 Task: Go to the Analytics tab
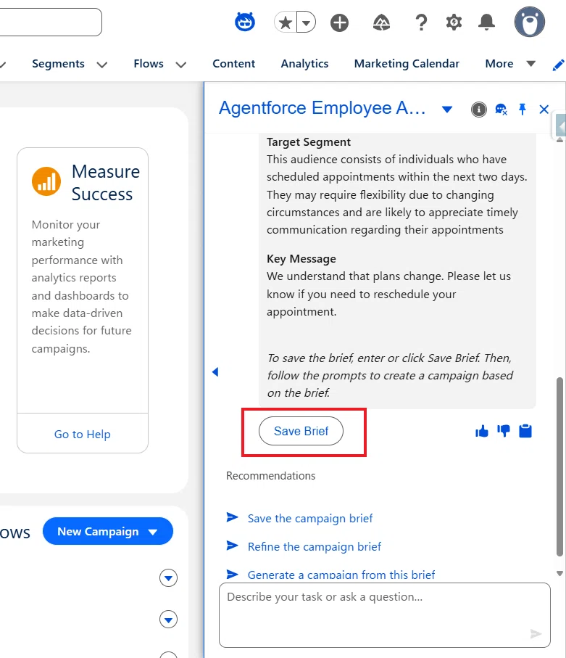point(304,64)
